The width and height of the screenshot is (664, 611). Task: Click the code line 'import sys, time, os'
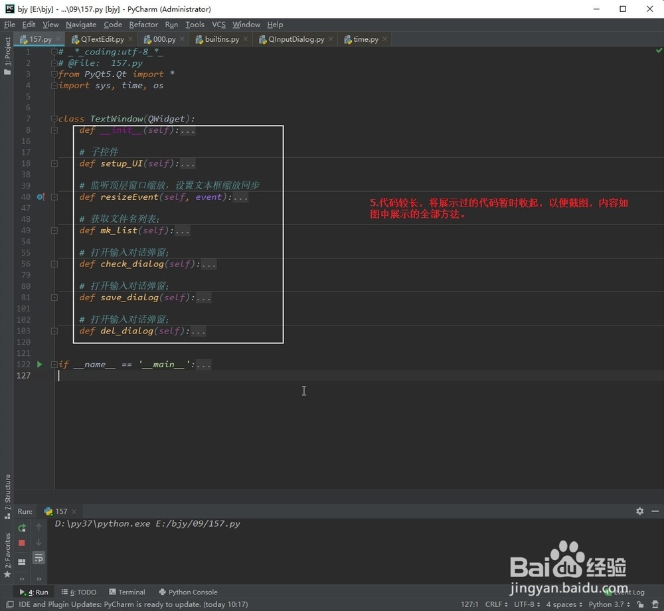110,85
